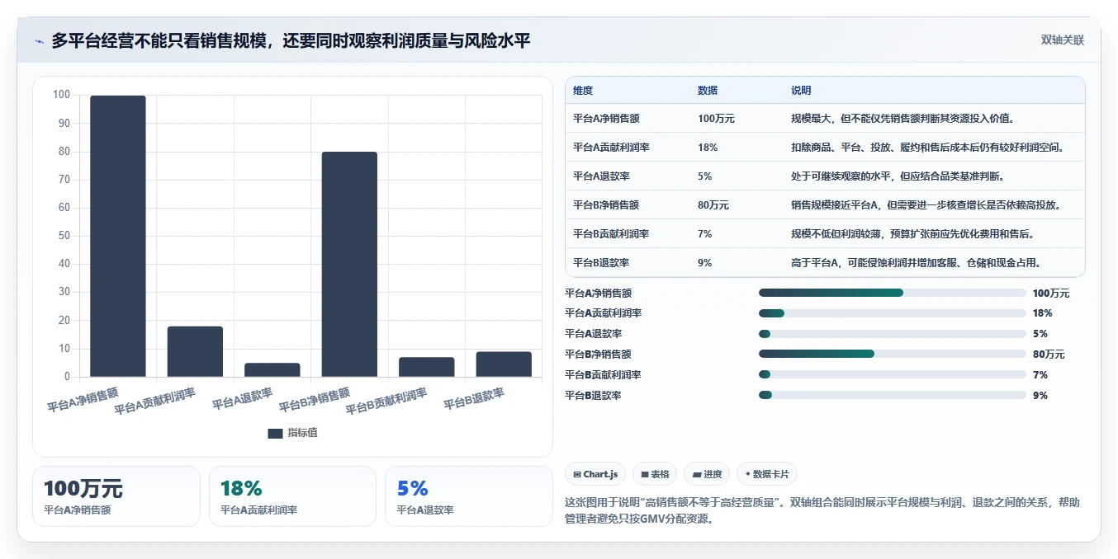Click table cell 平台B净销售额
1118x559 pixels.
click(606, 205)
